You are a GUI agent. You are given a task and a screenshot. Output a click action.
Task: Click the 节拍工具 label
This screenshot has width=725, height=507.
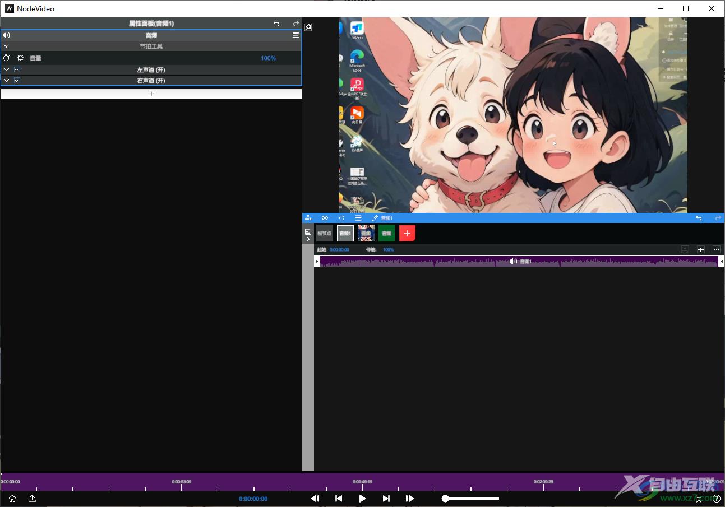(x=151, y=46)
